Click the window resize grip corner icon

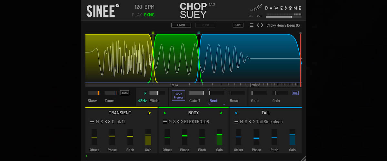click(x=303, y=158)
